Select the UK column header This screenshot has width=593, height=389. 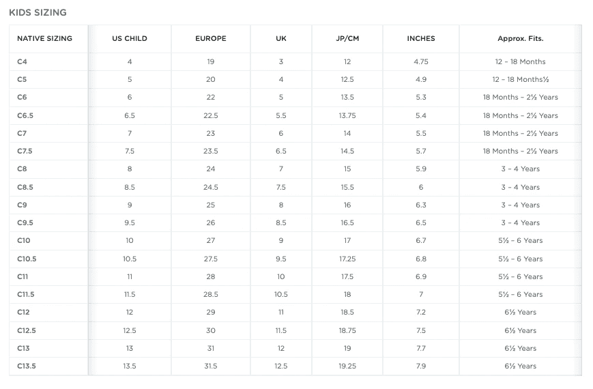[x=281, y=39]
